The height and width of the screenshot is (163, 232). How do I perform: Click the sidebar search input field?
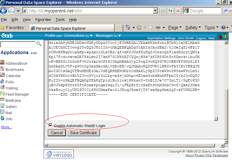tap(18, 44)
